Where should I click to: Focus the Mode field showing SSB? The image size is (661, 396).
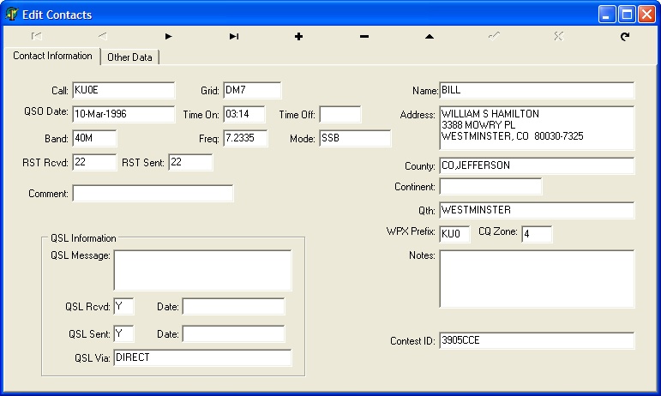(x=354, y=138)
